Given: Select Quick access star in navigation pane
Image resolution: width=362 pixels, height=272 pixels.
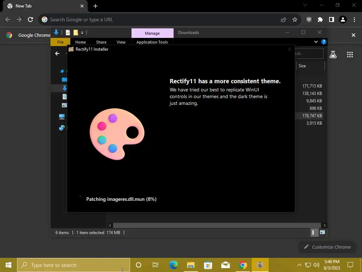Looking at the screenshot, I should click(x=62, y=71).
